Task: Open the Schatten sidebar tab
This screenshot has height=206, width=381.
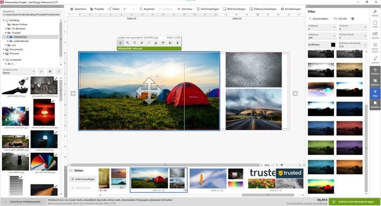Action: coord(375,105)
